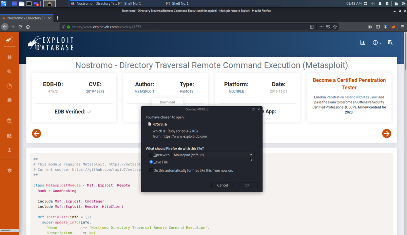Click the spider home icon in sidebar
Image resolution: width=407 pixels, height=235 pixels.
[x=9, y=40]
